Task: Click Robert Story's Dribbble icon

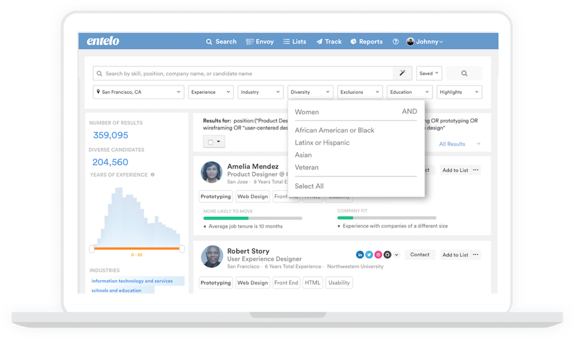Action: point(378,255)
